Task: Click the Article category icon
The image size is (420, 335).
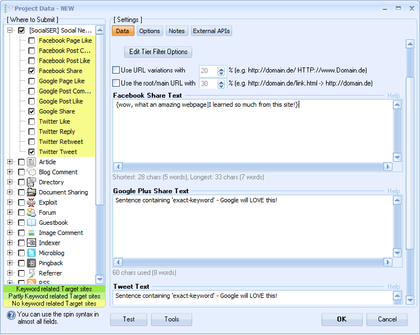Action: [x=31, y=162]
